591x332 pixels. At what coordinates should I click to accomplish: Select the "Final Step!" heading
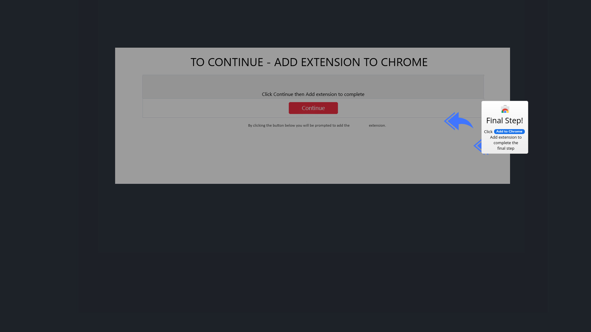click(x=505, y=121)
